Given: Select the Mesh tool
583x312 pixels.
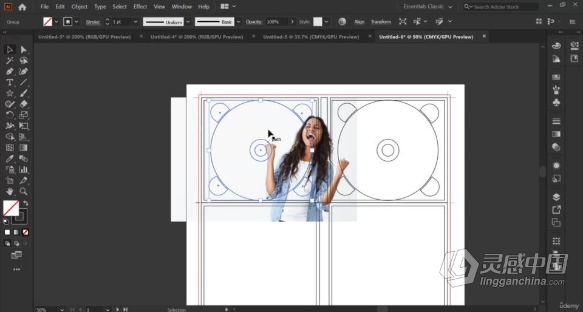Looking at the screenshot, I should point(10,148).
